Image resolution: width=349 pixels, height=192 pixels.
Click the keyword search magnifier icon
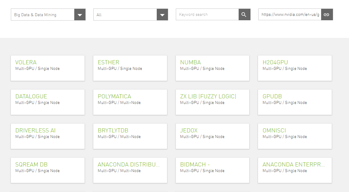click(x=245, y=14)
